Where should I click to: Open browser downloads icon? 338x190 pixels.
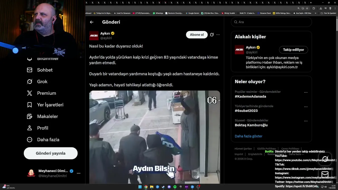pyautogui.click(x=321, y=8)
